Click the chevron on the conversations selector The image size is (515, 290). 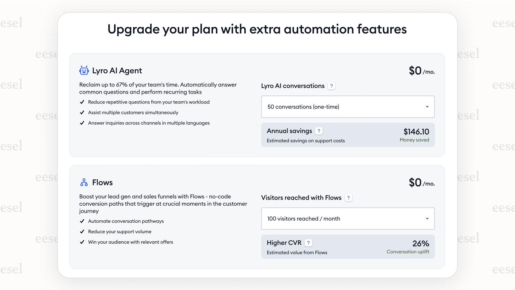click(x=427, y=107)
